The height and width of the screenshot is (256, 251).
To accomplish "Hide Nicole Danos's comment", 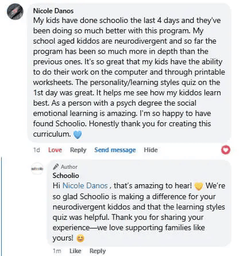I will (x=150, y=150).
